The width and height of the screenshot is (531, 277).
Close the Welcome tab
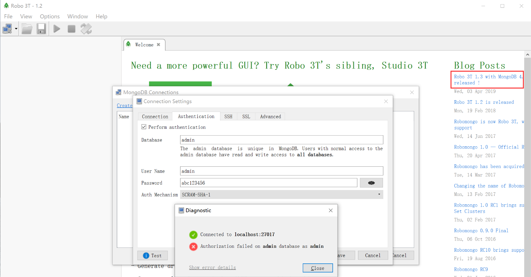click(x=158, y=45)
